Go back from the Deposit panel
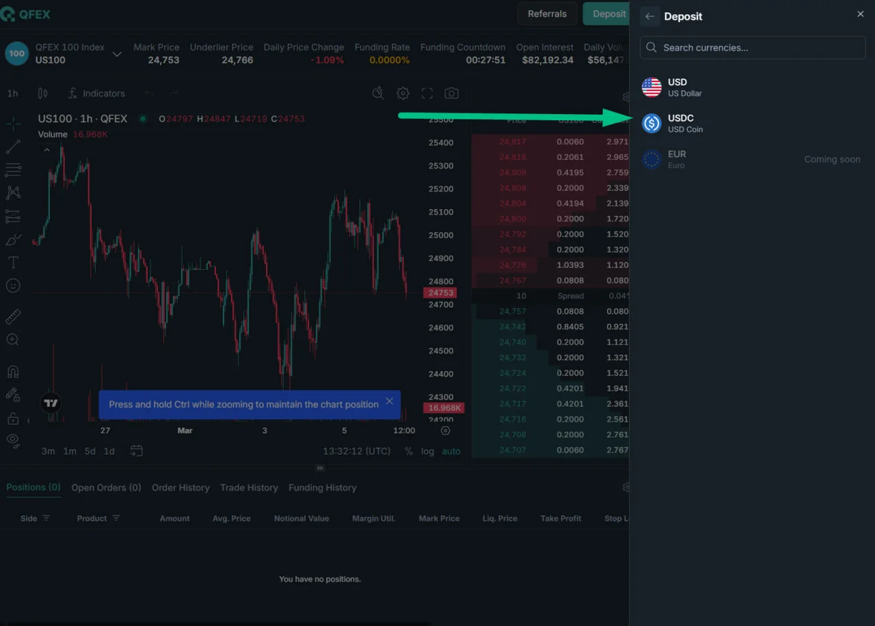875x626 pixels. click(649, 16)
